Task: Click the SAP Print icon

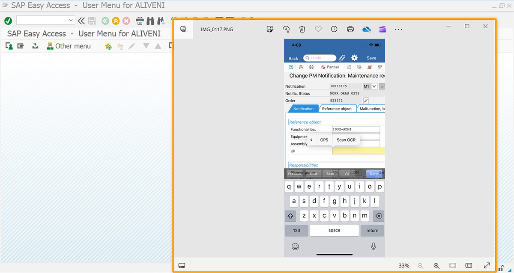Action: tap(140, 21)
